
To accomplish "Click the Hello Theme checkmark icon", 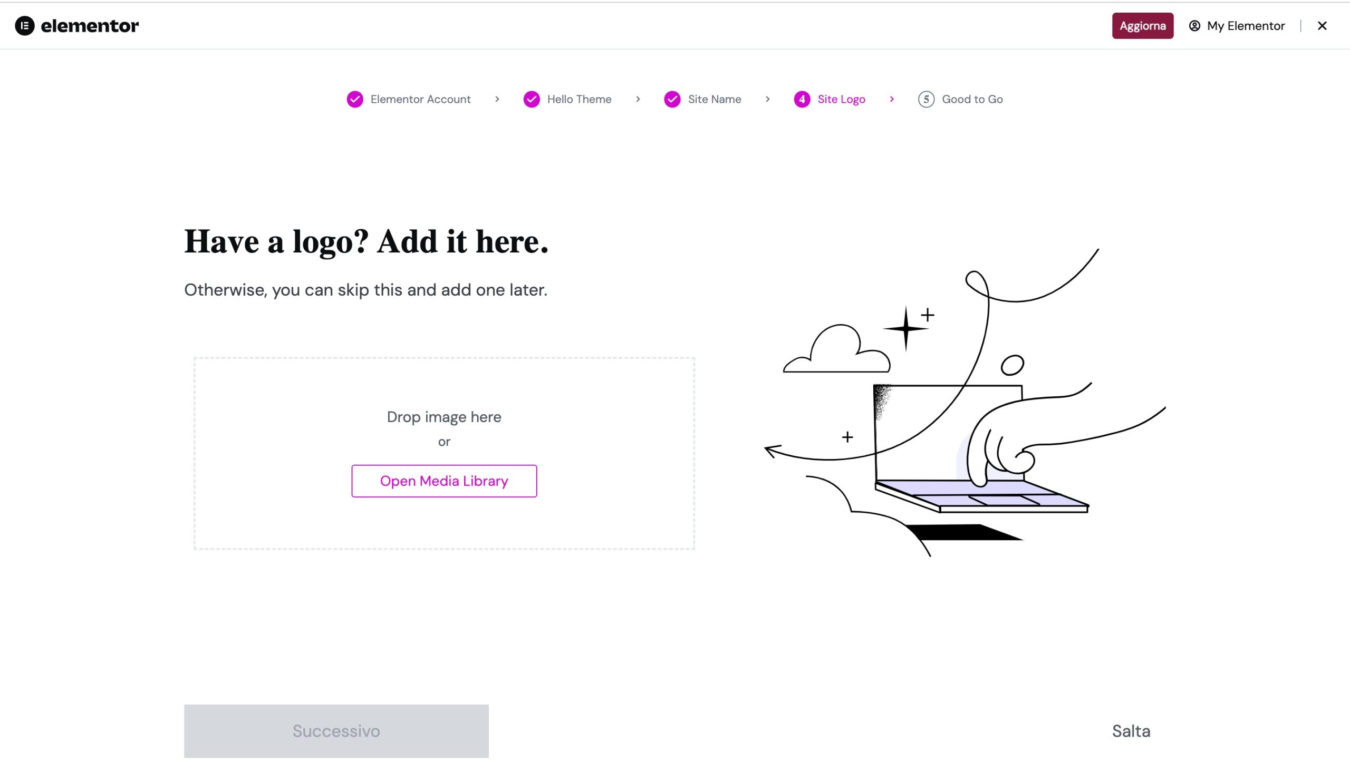I will pos(532,99).
